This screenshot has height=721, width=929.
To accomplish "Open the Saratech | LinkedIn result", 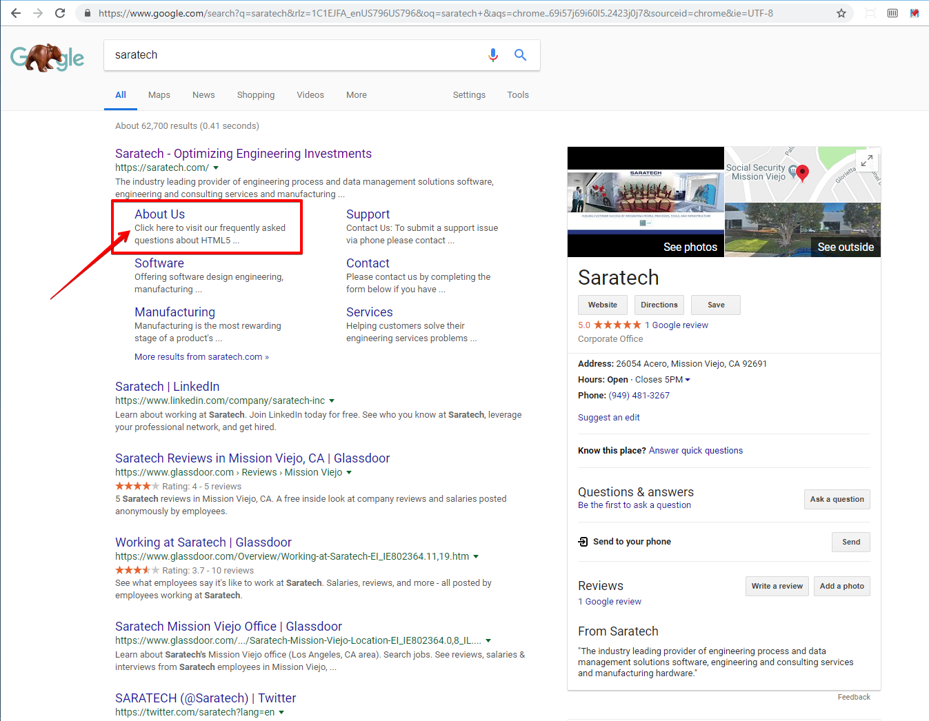I will [x=168, y=387].
